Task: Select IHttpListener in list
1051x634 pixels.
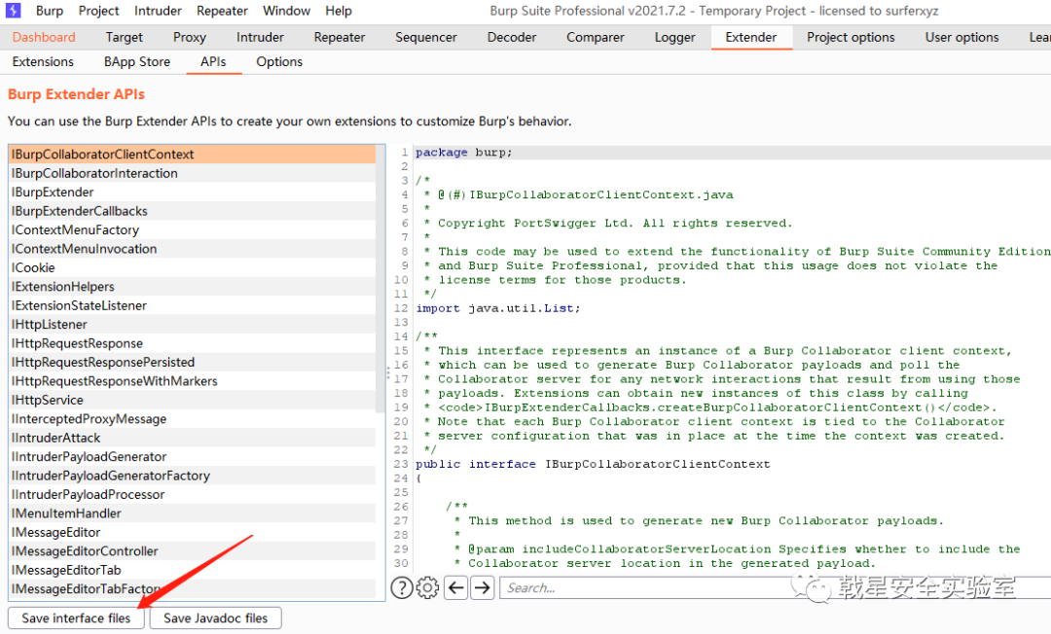Action: 192,324
